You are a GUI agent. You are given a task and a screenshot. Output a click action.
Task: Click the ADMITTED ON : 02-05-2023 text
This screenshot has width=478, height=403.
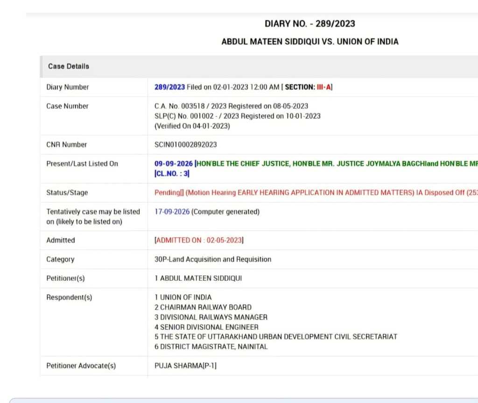(199, 240)
